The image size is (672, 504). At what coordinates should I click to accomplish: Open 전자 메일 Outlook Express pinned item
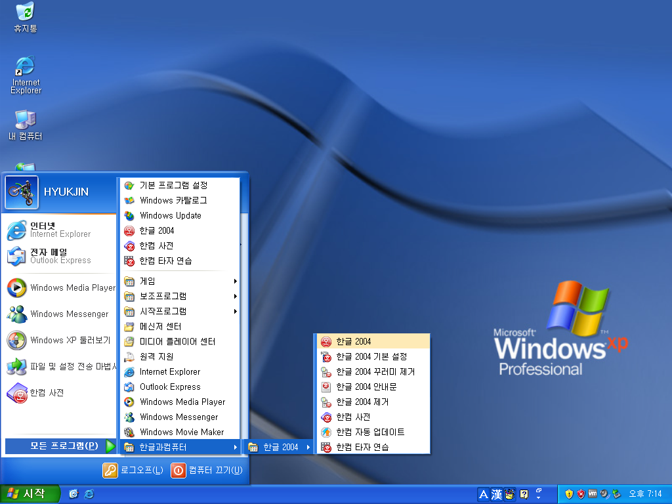coord(58,256)
